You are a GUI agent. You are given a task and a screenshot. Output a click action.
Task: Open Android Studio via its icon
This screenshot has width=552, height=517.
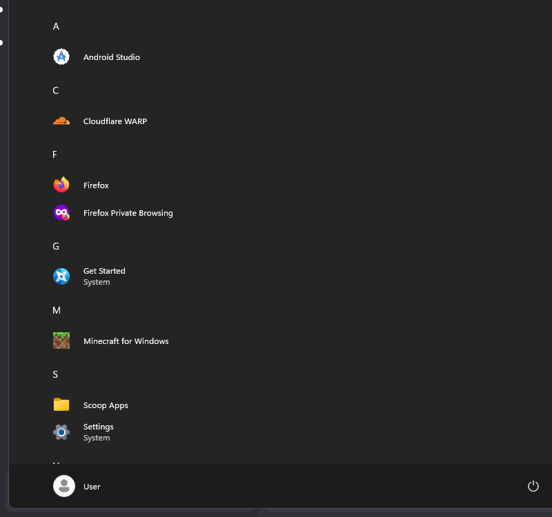coord(61,57)
